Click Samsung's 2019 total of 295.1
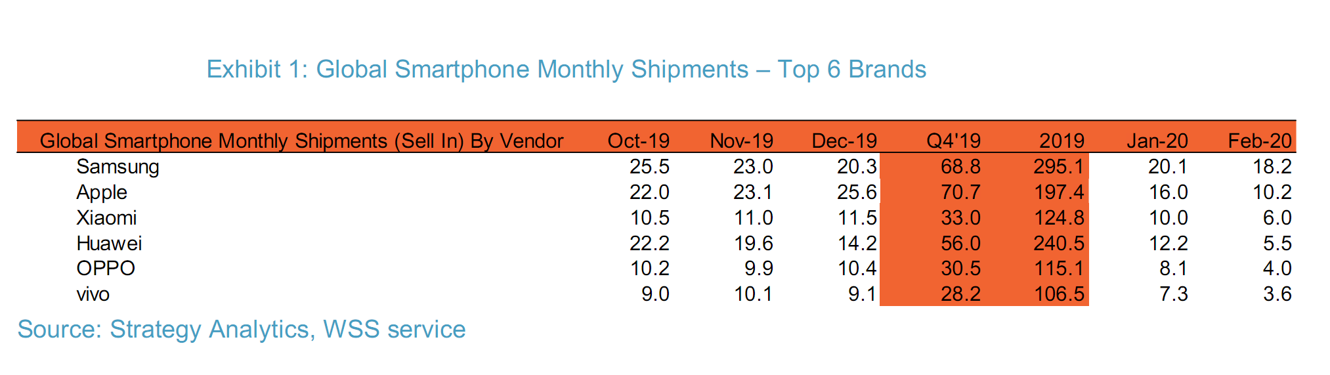1330x375 pixels. click(x=1058, y=167)
